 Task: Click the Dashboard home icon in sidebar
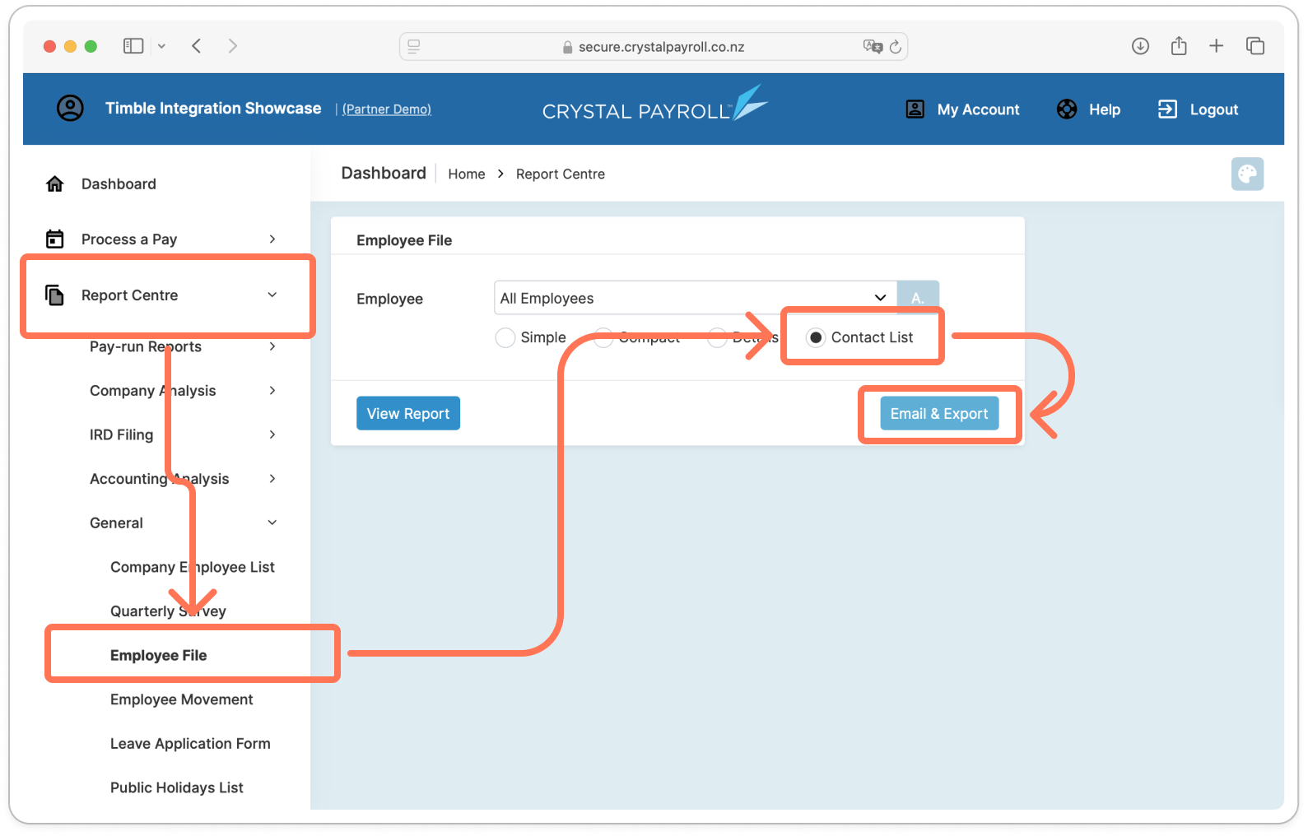54,183
